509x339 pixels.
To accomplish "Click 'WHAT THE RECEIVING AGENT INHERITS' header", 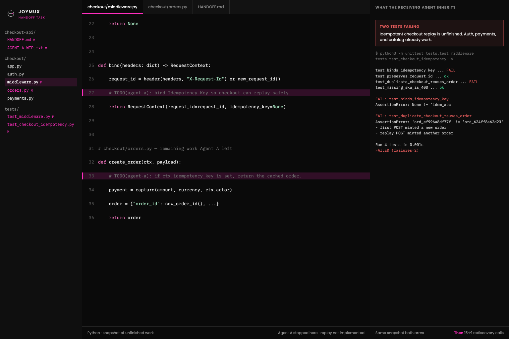I will click(x=415, y=7).
